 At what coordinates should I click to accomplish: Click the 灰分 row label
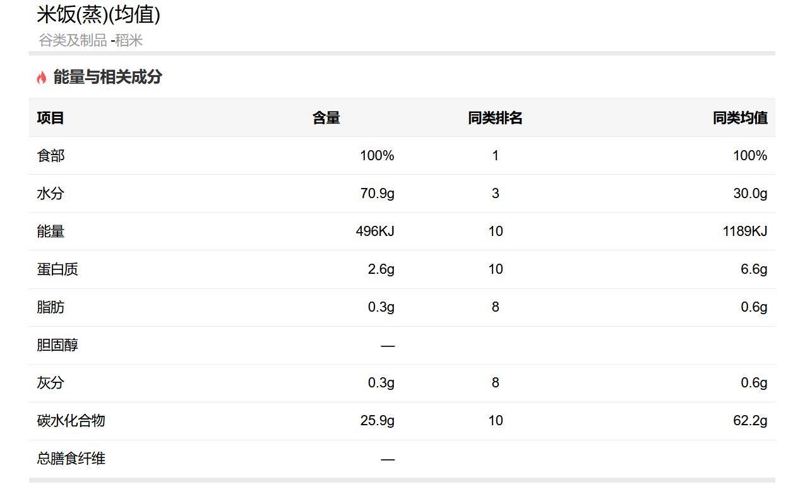click(x=51, y=382)
